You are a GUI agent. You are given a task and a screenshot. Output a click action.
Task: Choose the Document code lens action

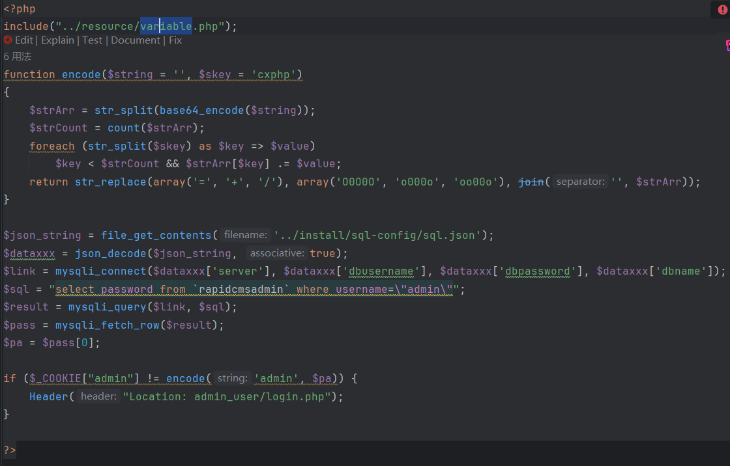pos(136,40)
